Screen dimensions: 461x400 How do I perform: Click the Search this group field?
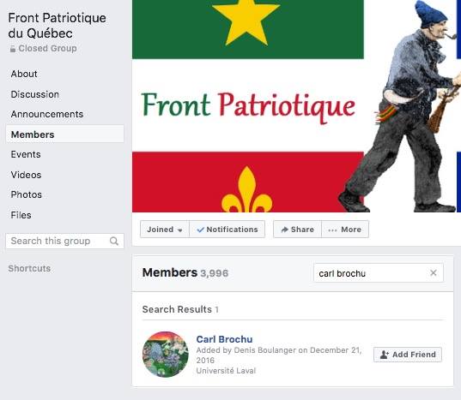click(64, 241)
